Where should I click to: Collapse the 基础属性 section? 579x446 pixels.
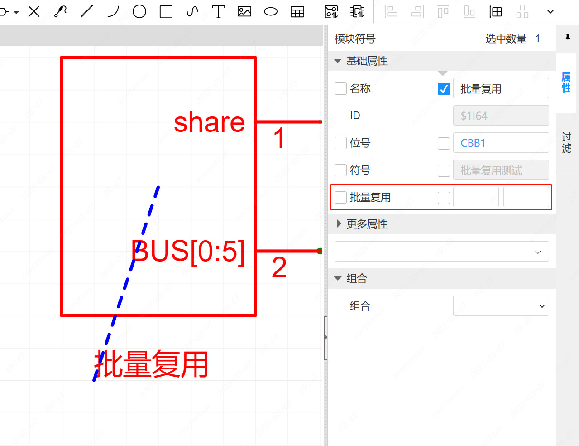coord(338,61)
